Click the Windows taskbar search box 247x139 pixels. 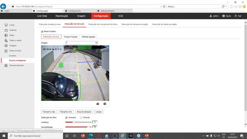click(35, 136)
